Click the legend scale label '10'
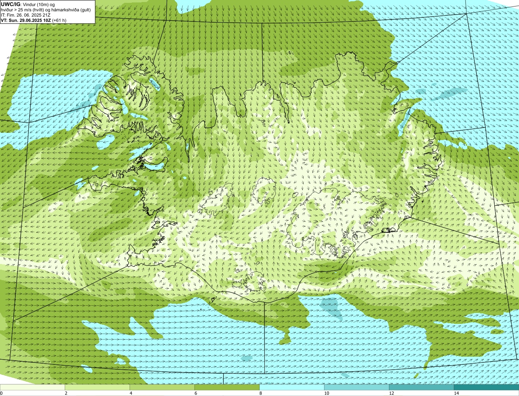This screenshot has height=396, width=519. click(326, 393)
